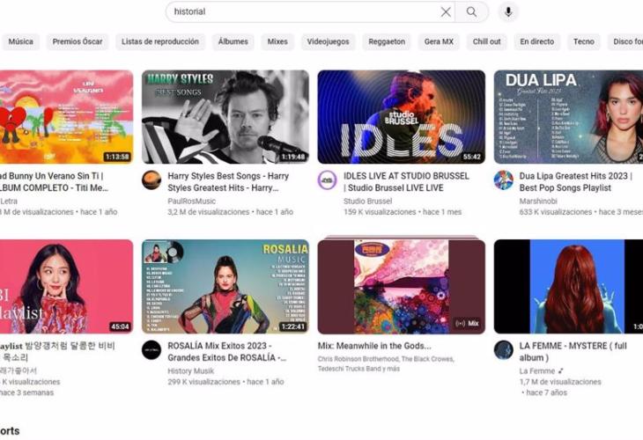Open History Musik channel avatar
The height and width of the screenshot is (440, 643).
point(152,350)
